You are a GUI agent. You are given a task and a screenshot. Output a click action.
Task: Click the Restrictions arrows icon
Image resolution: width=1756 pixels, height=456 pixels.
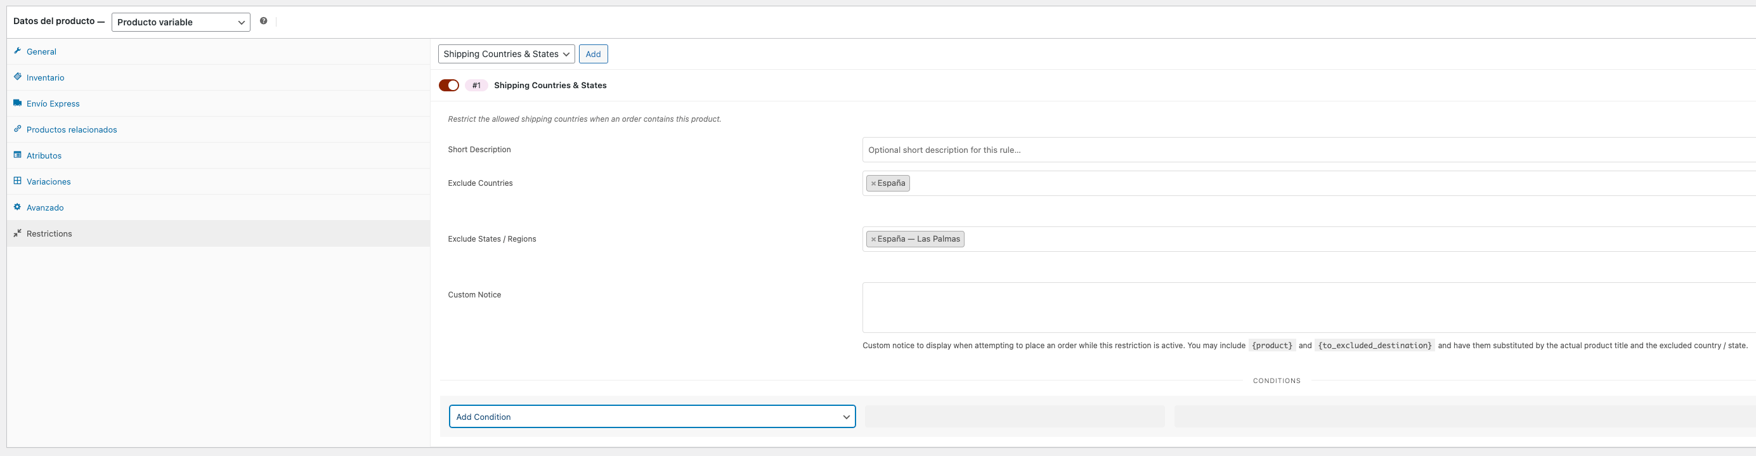(18, 233)
